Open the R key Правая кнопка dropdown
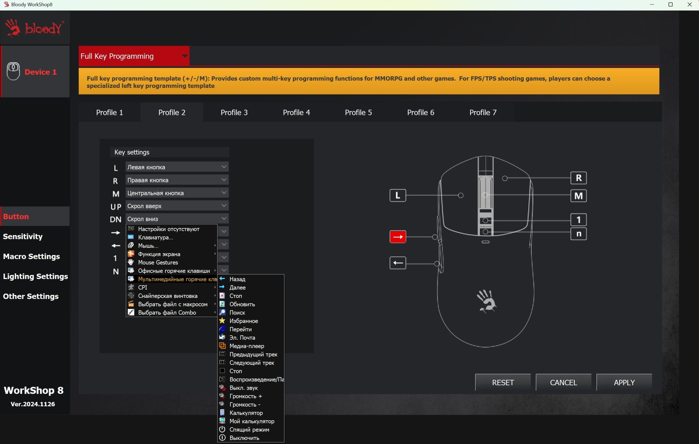Image resolution: width=699 pixels, height=444 pixels. [177, 180]
